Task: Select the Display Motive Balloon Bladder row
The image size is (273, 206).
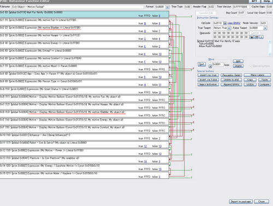Action: pos(85,113)
